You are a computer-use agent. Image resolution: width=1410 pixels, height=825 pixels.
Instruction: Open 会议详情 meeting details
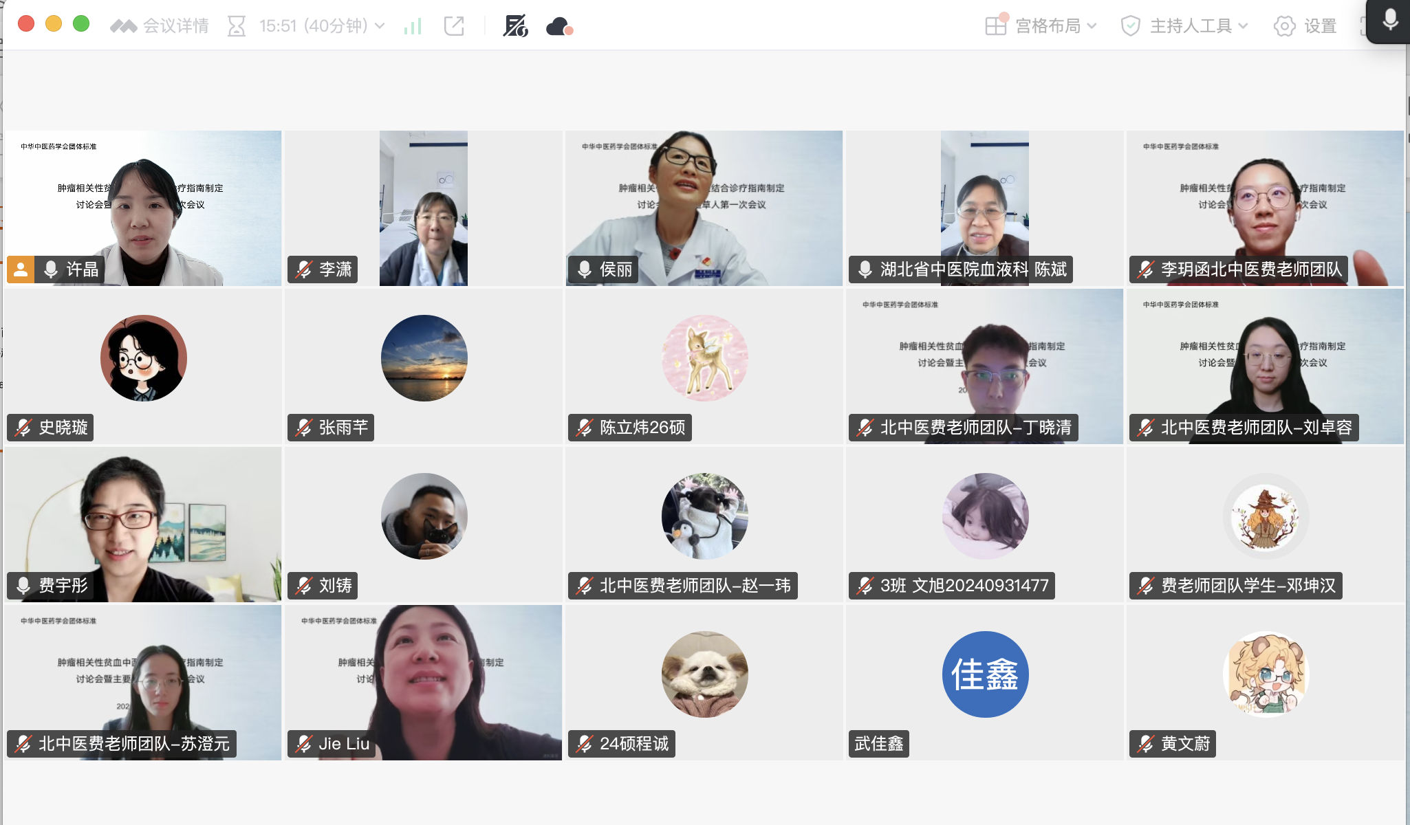175,26
